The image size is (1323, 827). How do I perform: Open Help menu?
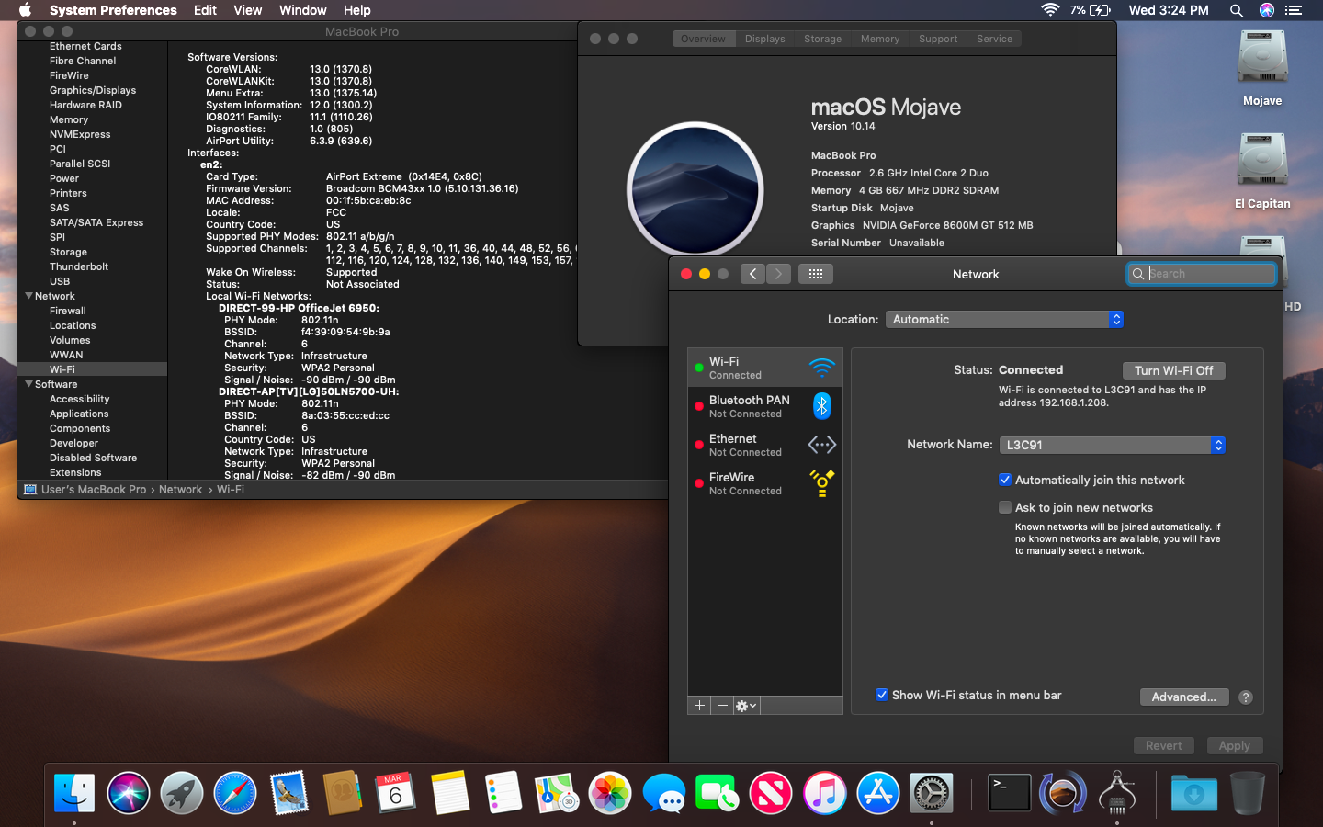click(x=356, y=10)
